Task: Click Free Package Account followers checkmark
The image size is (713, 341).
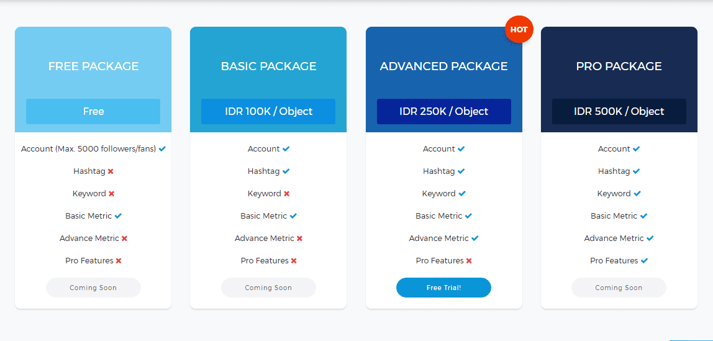Action: pos(162,148)
